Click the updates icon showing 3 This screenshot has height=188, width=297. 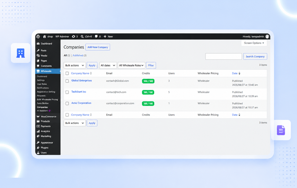click(x=73, y=36)
